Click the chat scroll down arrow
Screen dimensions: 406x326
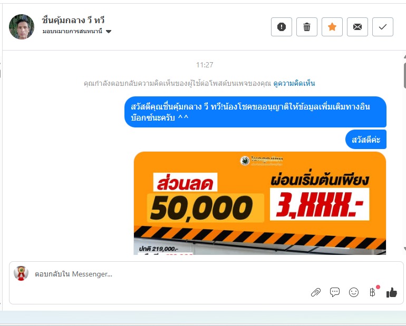[405, 249]
